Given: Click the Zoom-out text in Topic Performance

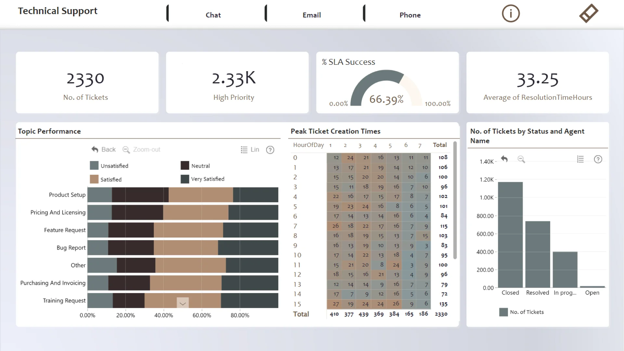Looking at the screenshot, I should 147,149.
